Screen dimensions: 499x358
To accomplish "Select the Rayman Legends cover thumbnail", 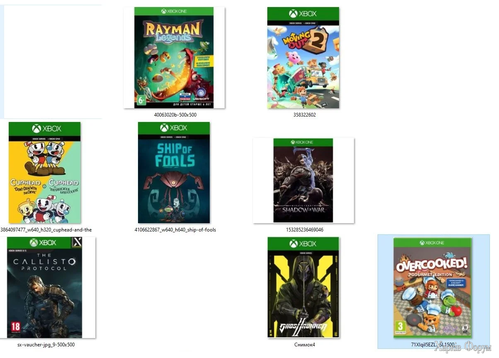I will 174,58.
